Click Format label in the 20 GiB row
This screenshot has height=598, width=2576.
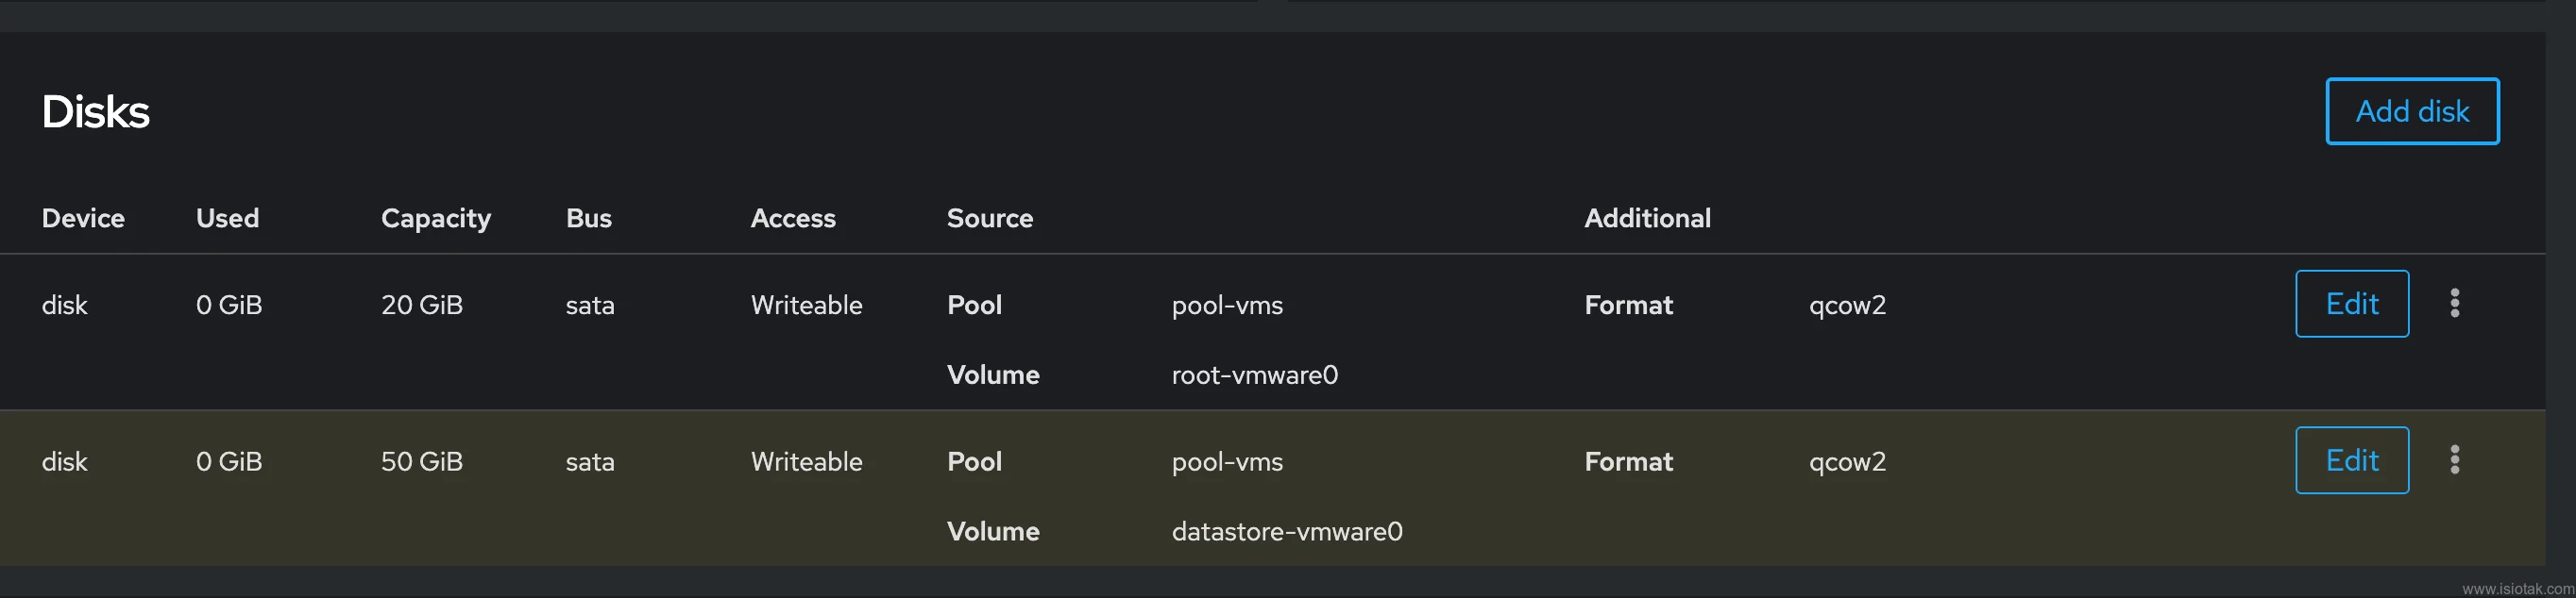[1628, 305]
